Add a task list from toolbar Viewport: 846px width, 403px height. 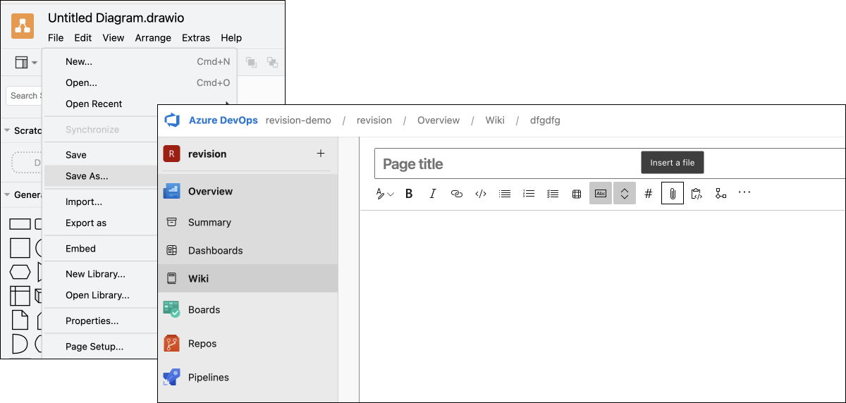tap(553, 194)
